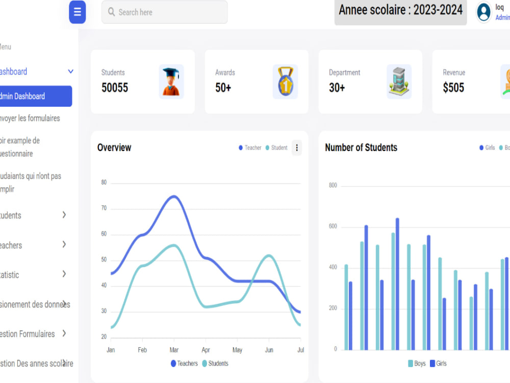Click the tallest Girls bar above 600
This screenshot has width=510, height=383.
pos(397,284)
